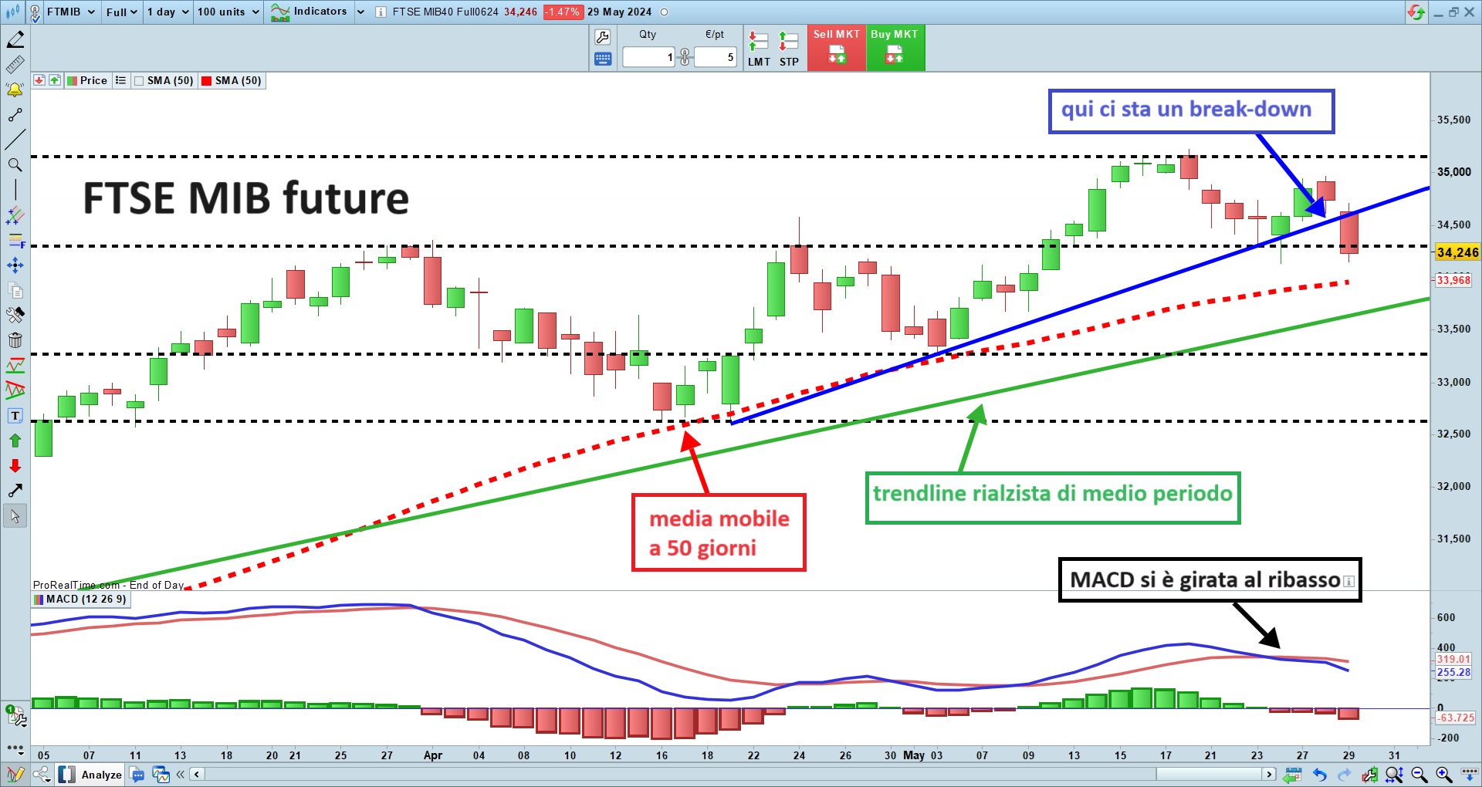1482x787 pixels.
Task: Toggle the red SMA (50) indicator label
Action: [x=232, y=81]
